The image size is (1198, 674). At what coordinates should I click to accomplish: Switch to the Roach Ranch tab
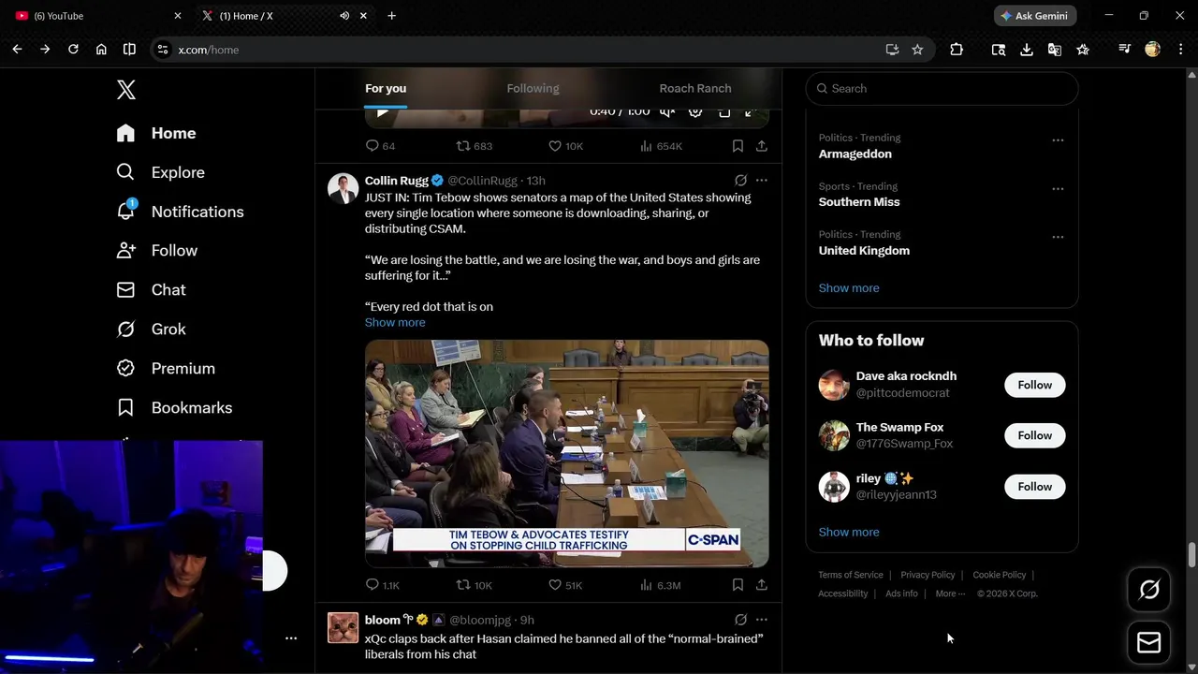pyautogui.click(x=695, y=88)
